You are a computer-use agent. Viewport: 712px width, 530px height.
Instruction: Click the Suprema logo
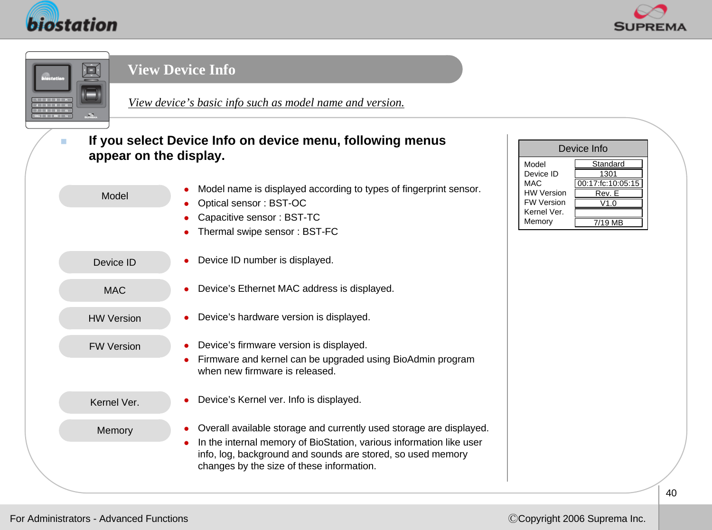[650, 19]
